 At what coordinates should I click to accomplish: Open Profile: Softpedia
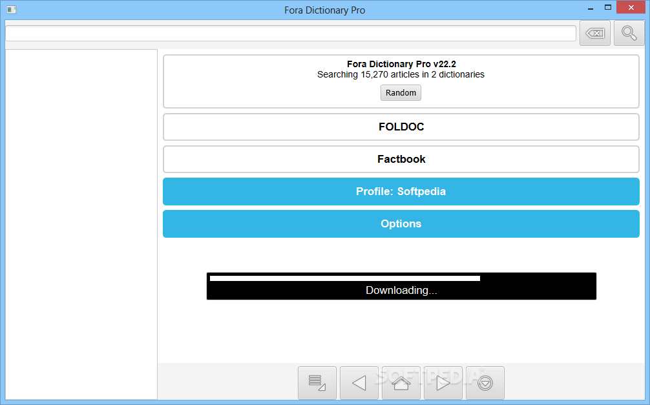[x=401, y=191]
